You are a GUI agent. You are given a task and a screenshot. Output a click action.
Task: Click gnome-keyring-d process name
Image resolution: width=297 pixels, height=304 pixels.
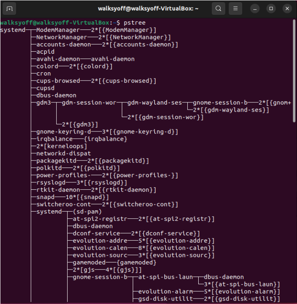point(63,132)
